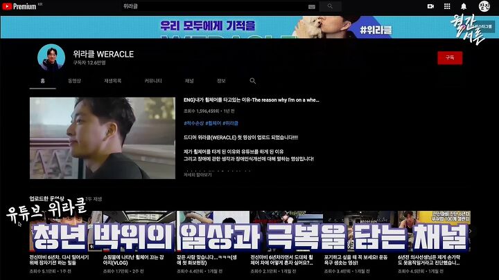Click the YouTube Premium logo
Screen dimensions: 499x280
coord(19,6)
